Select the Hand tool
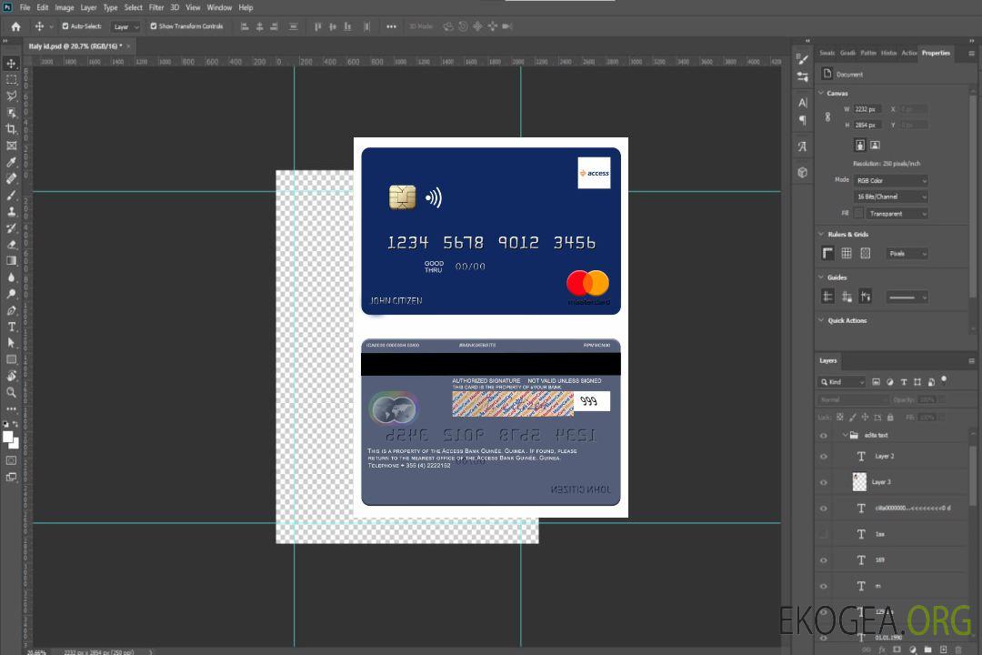The image size is (982, 655). click(x=11, y=376)
